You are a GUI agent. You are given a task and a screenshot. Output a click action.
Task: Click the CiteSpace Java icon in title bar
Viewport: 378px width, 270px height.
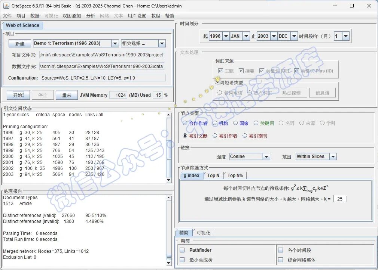pyautogui.click(x=6, y=6)
